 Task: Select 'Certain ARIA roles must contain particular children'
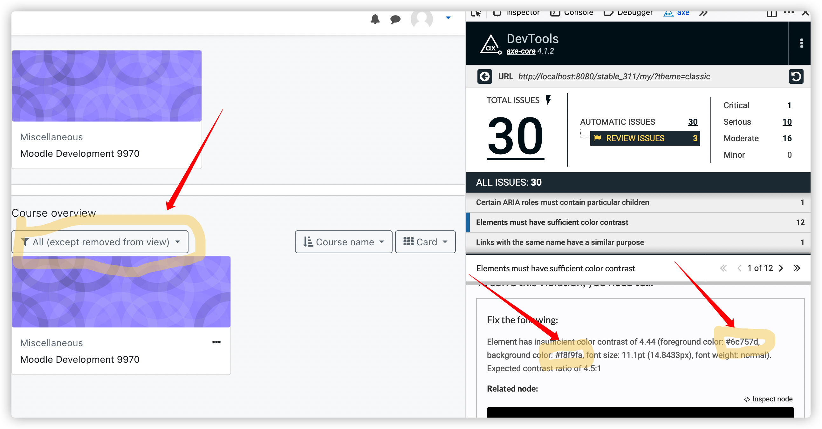[638, 202]
